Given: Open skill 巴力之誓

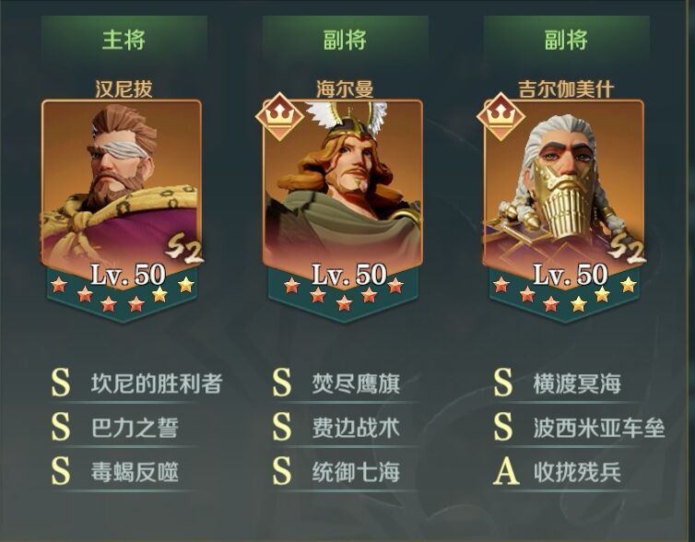Looking at the screenshot, I should [115, 428].
